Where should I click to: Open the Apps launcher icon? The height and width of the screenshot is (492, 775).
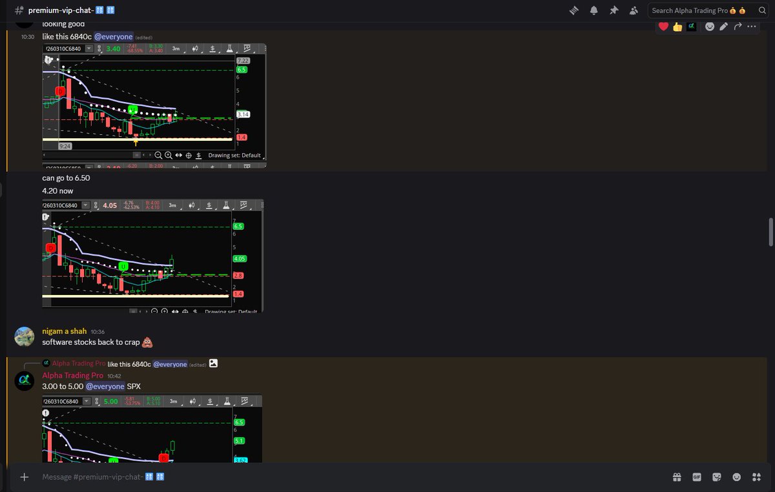(757, 477)
